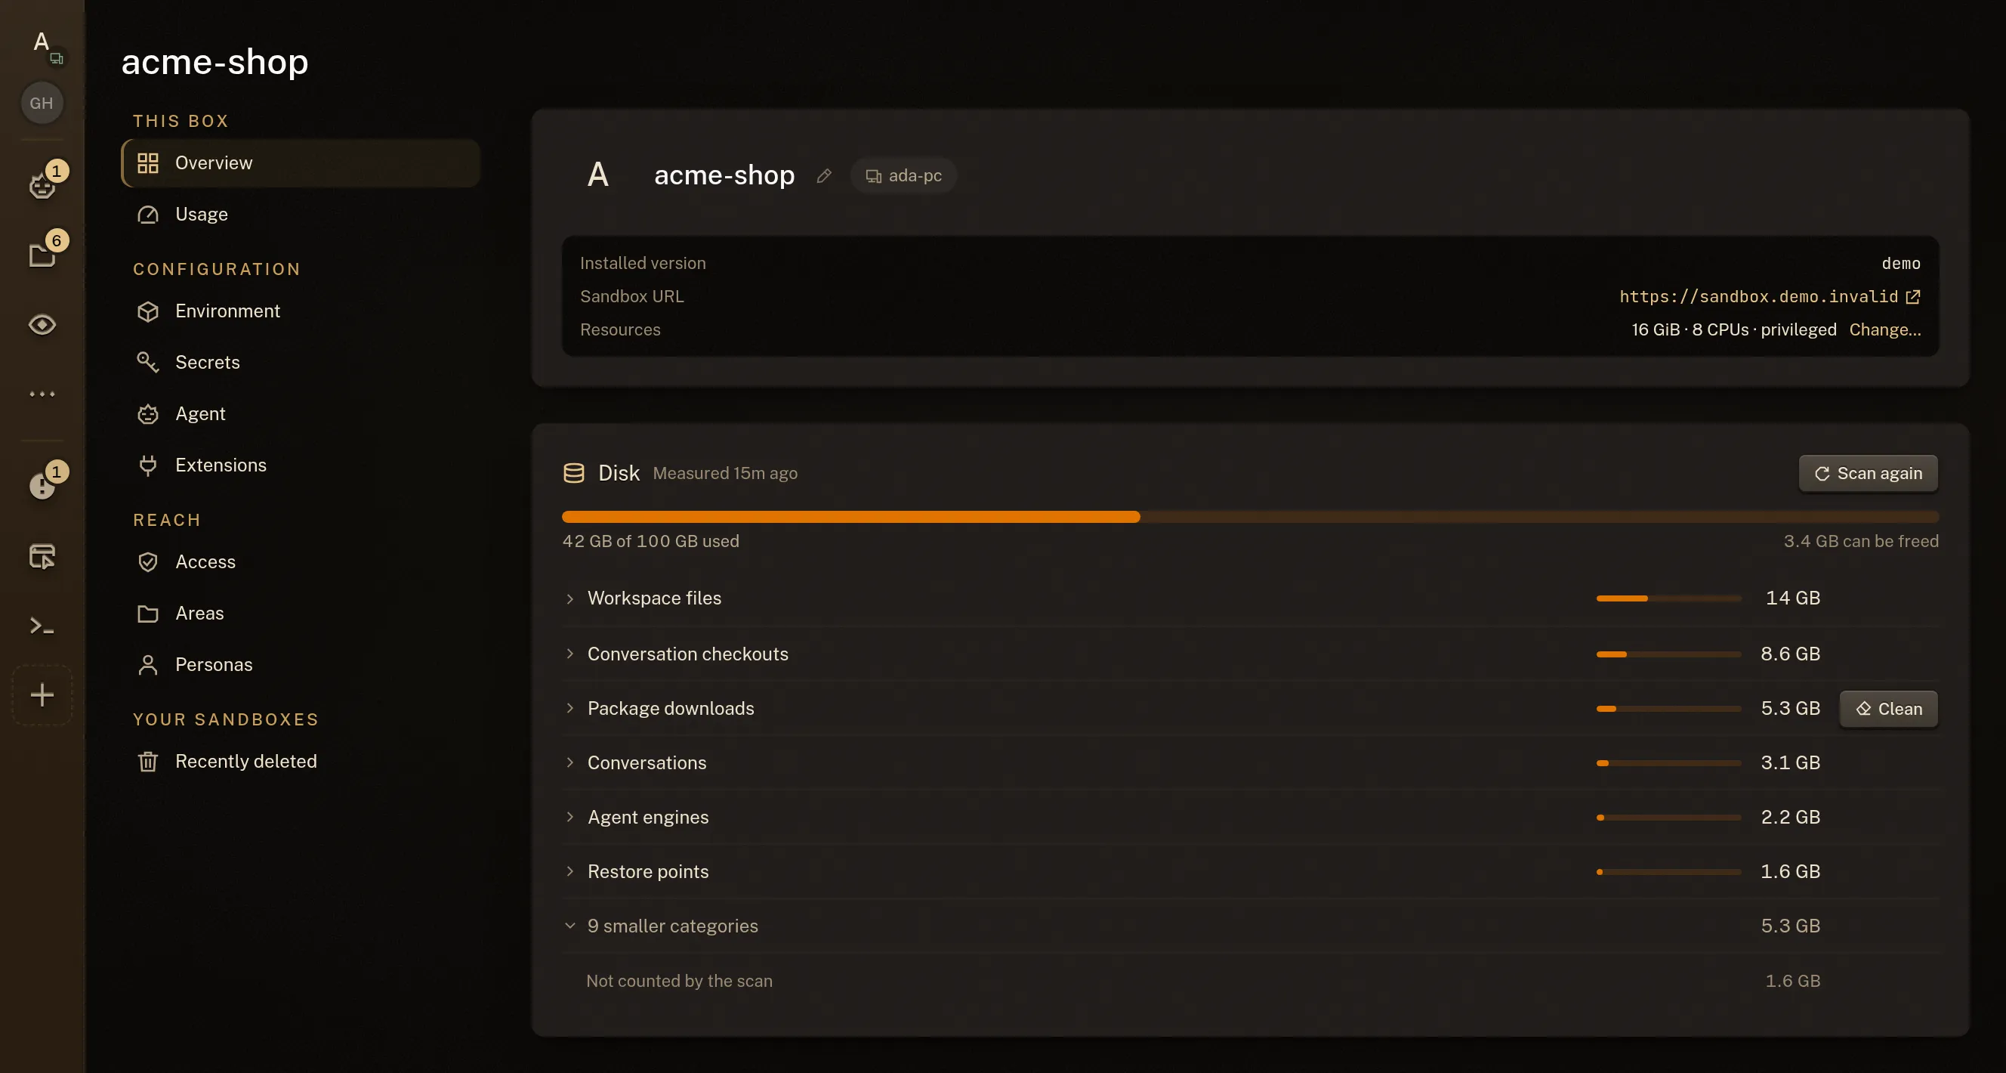Expand the Agent engines row
The height and width of the screenshot is (1073, 2006).
1251,818
